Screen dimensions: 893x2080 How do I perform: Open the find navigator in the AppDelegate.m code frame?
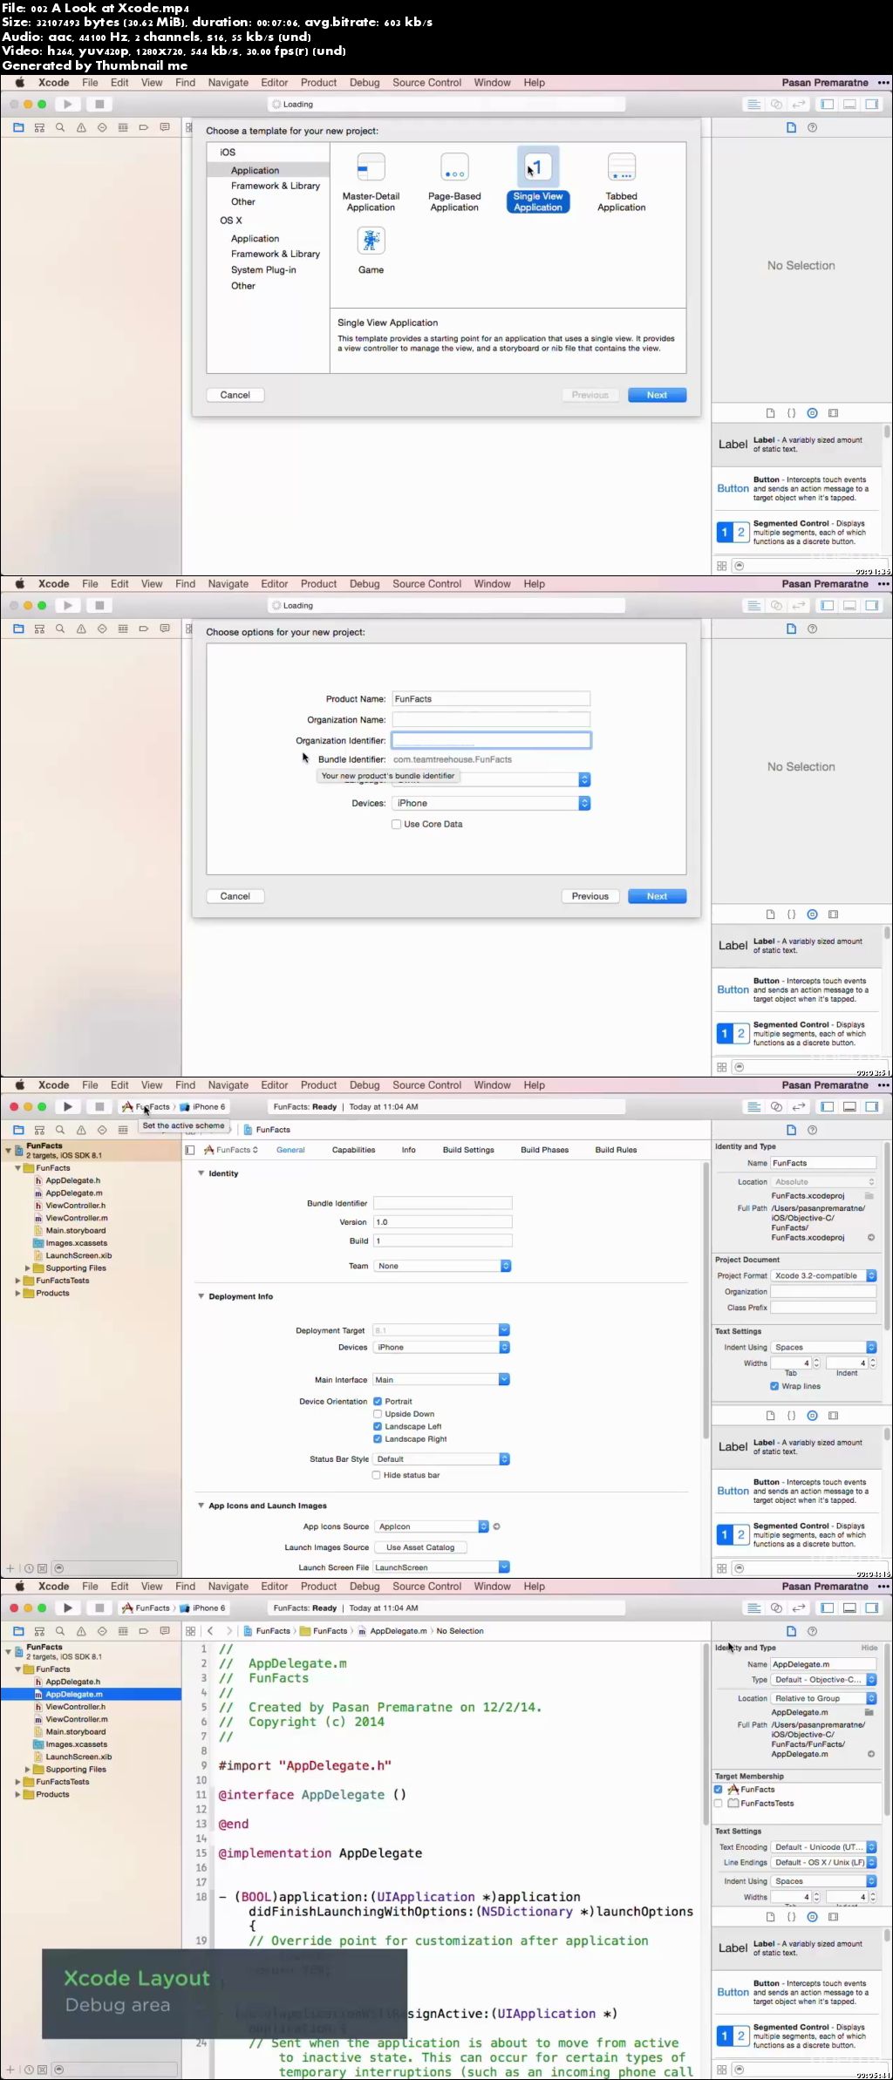tap(60, 1631)
